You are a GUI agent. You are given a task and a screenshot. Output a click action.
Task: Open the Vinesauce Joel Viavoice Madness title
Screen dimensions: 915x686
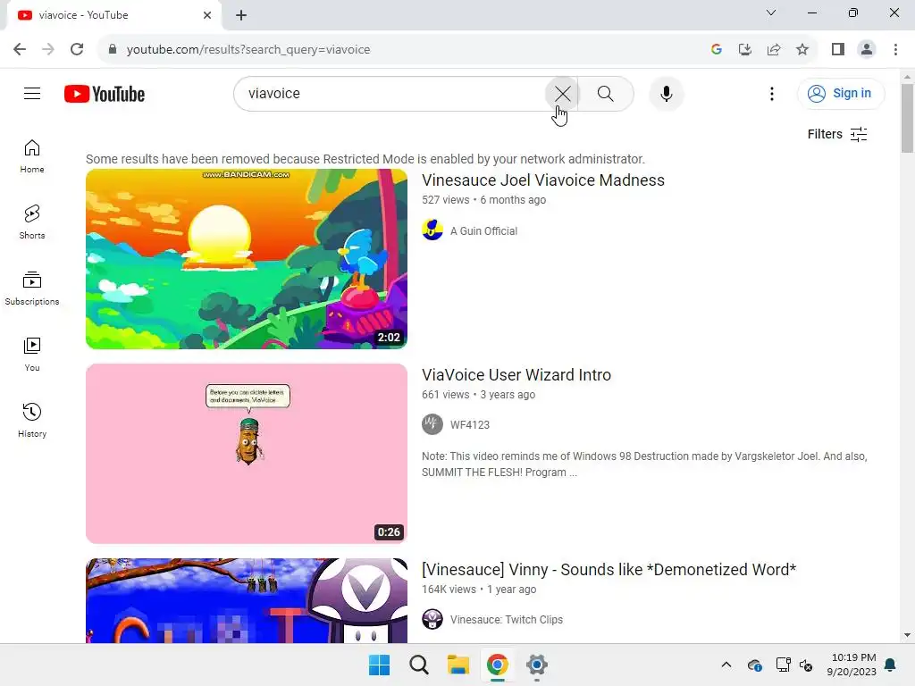click(x=543, y=180)
